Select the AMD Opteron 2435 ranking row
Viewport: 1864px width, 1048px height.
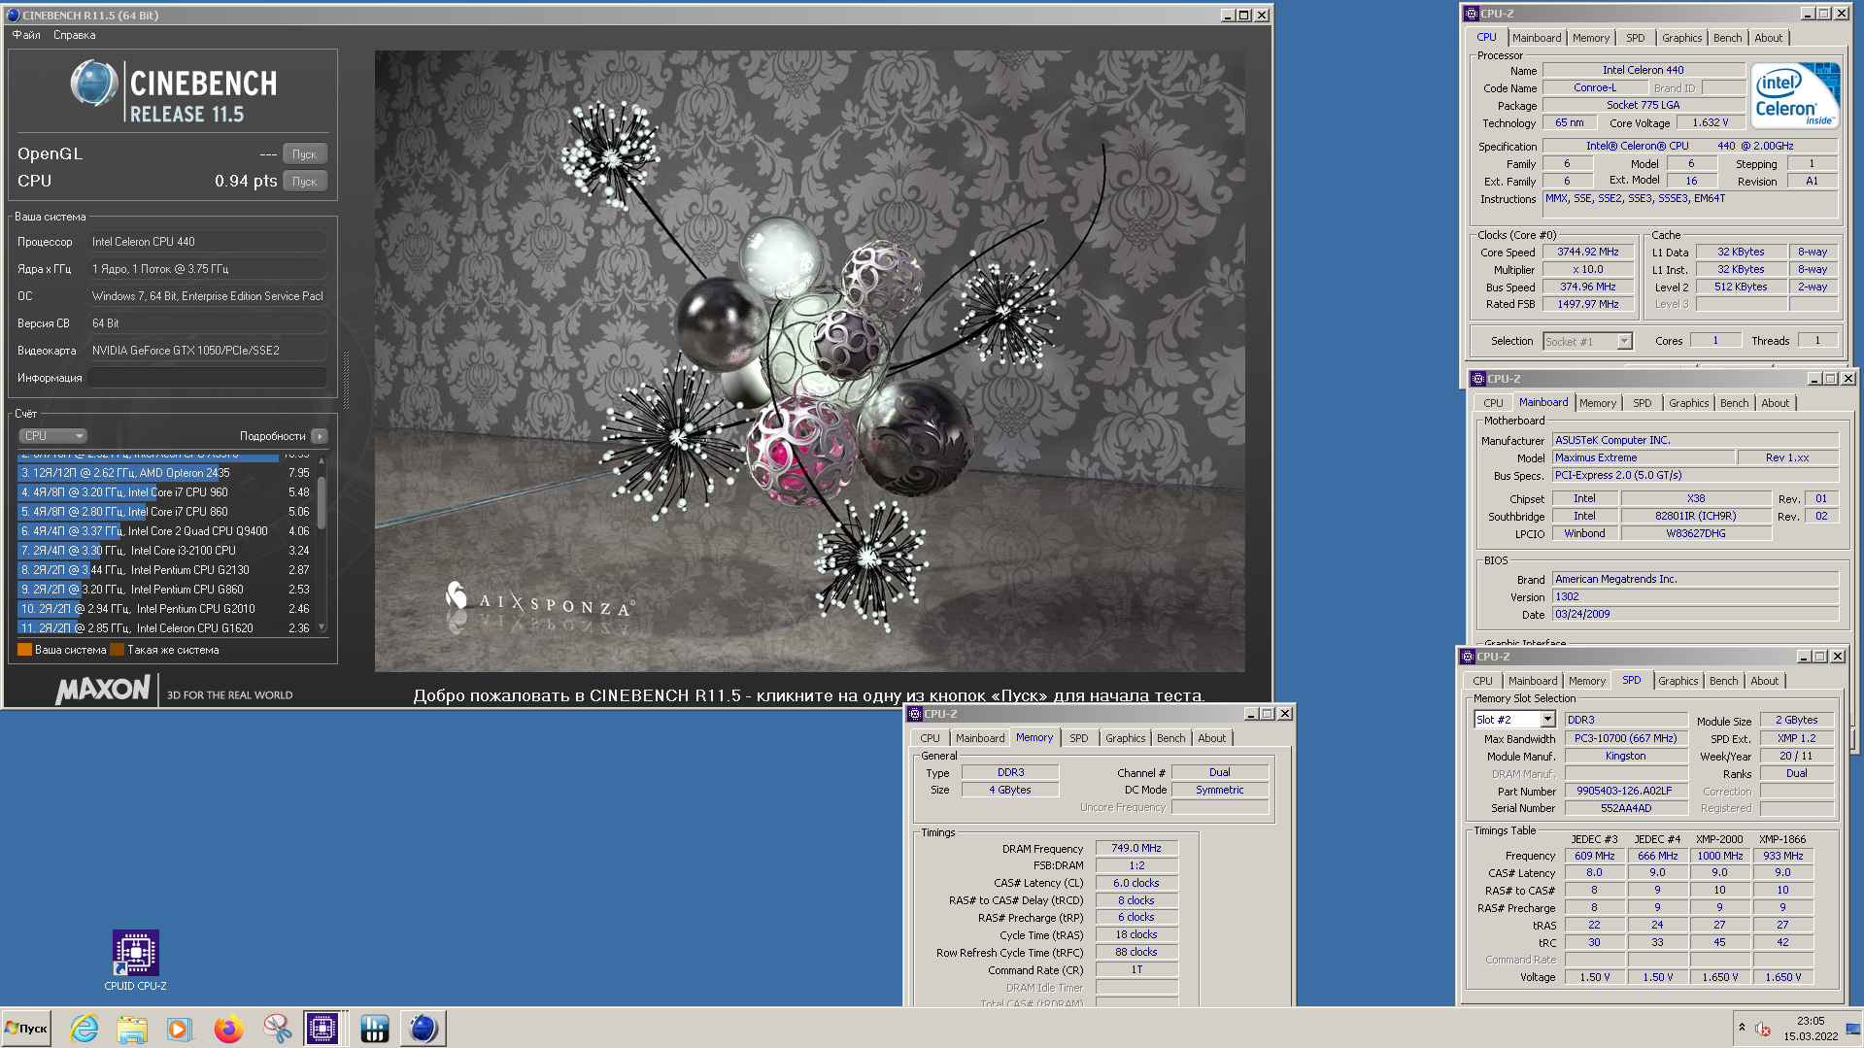(165, 473)
